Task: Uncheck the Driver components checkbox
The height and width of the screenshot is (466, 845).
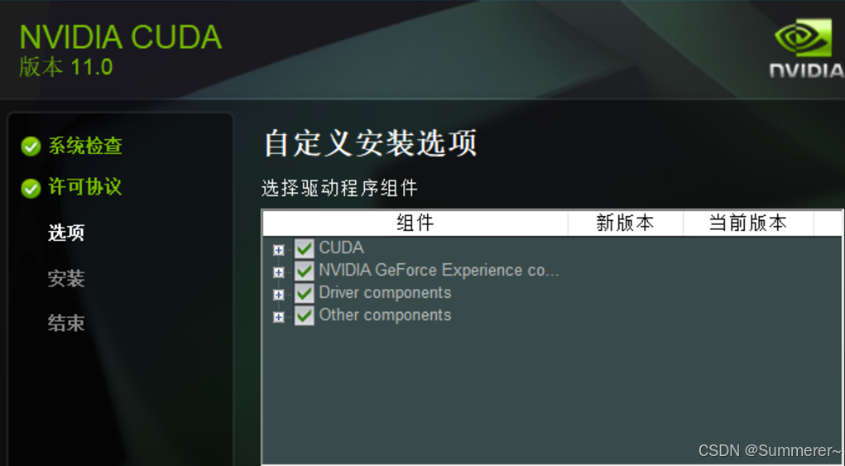Action: coord(304,293)
